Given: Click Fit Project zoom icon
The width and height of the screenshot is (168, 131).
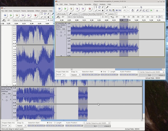Looking at the screenshot, I should [147, 10].
